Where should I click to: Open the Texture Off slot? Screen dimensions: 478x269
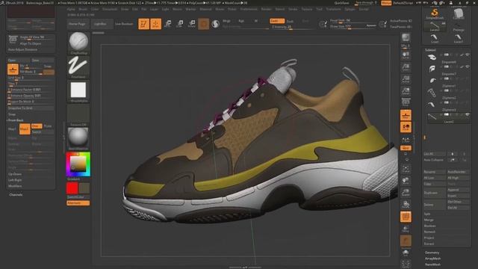[78, 115]
